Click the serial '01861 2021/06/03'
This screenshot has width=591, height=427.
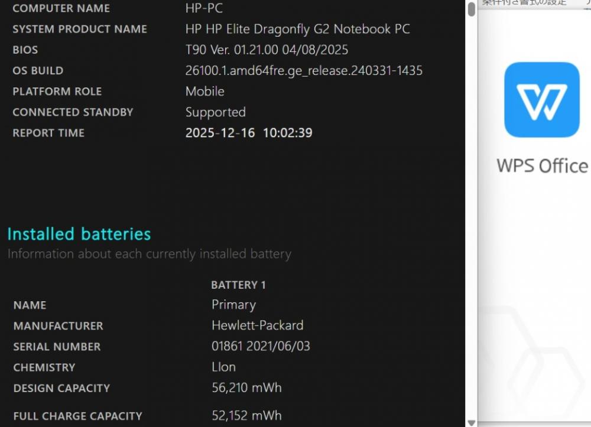click(x=261, y=347)
